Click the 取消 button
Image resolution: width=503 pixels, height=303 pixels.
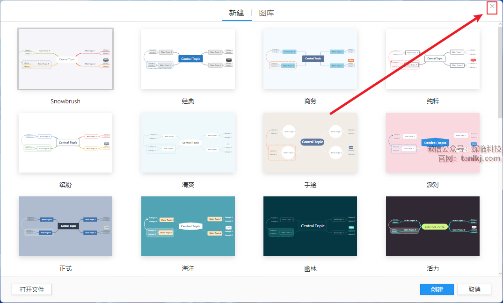click(x=474, y=289)
